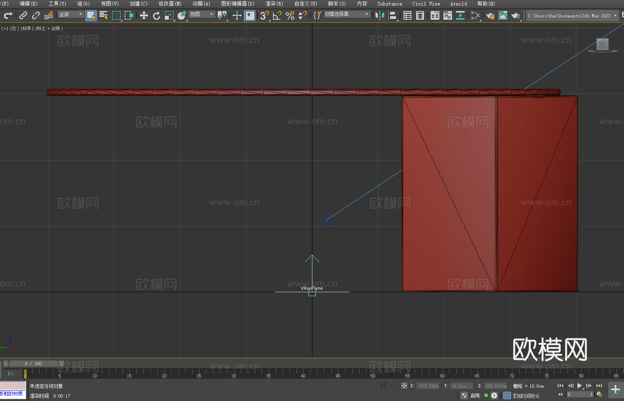Click the Redo arrow icon
The height and width of the screenshot is (401, 624).
pyautogui.click(x=8, y=15)
